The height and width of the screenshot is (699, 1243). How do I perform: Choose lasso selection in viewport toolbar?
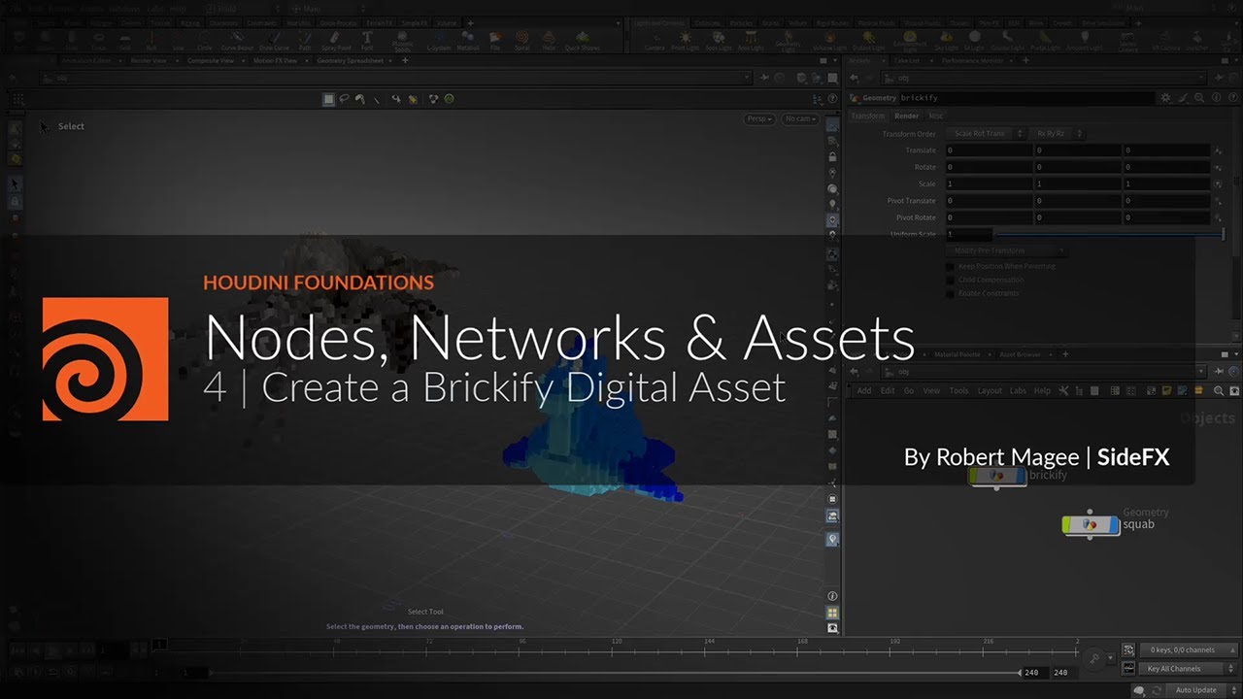point(345,98)
